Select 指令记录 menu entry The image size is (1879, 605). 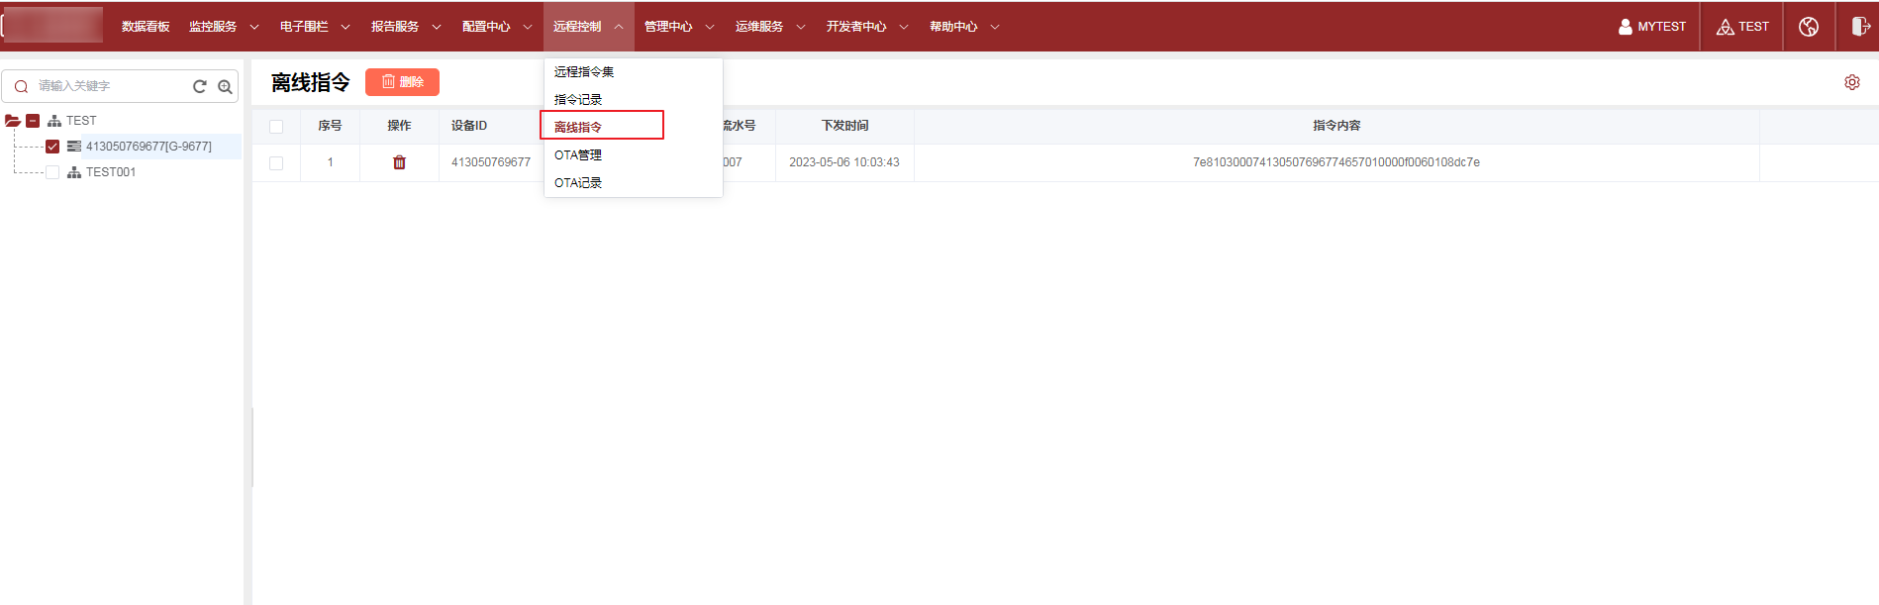tap(578, 100)
